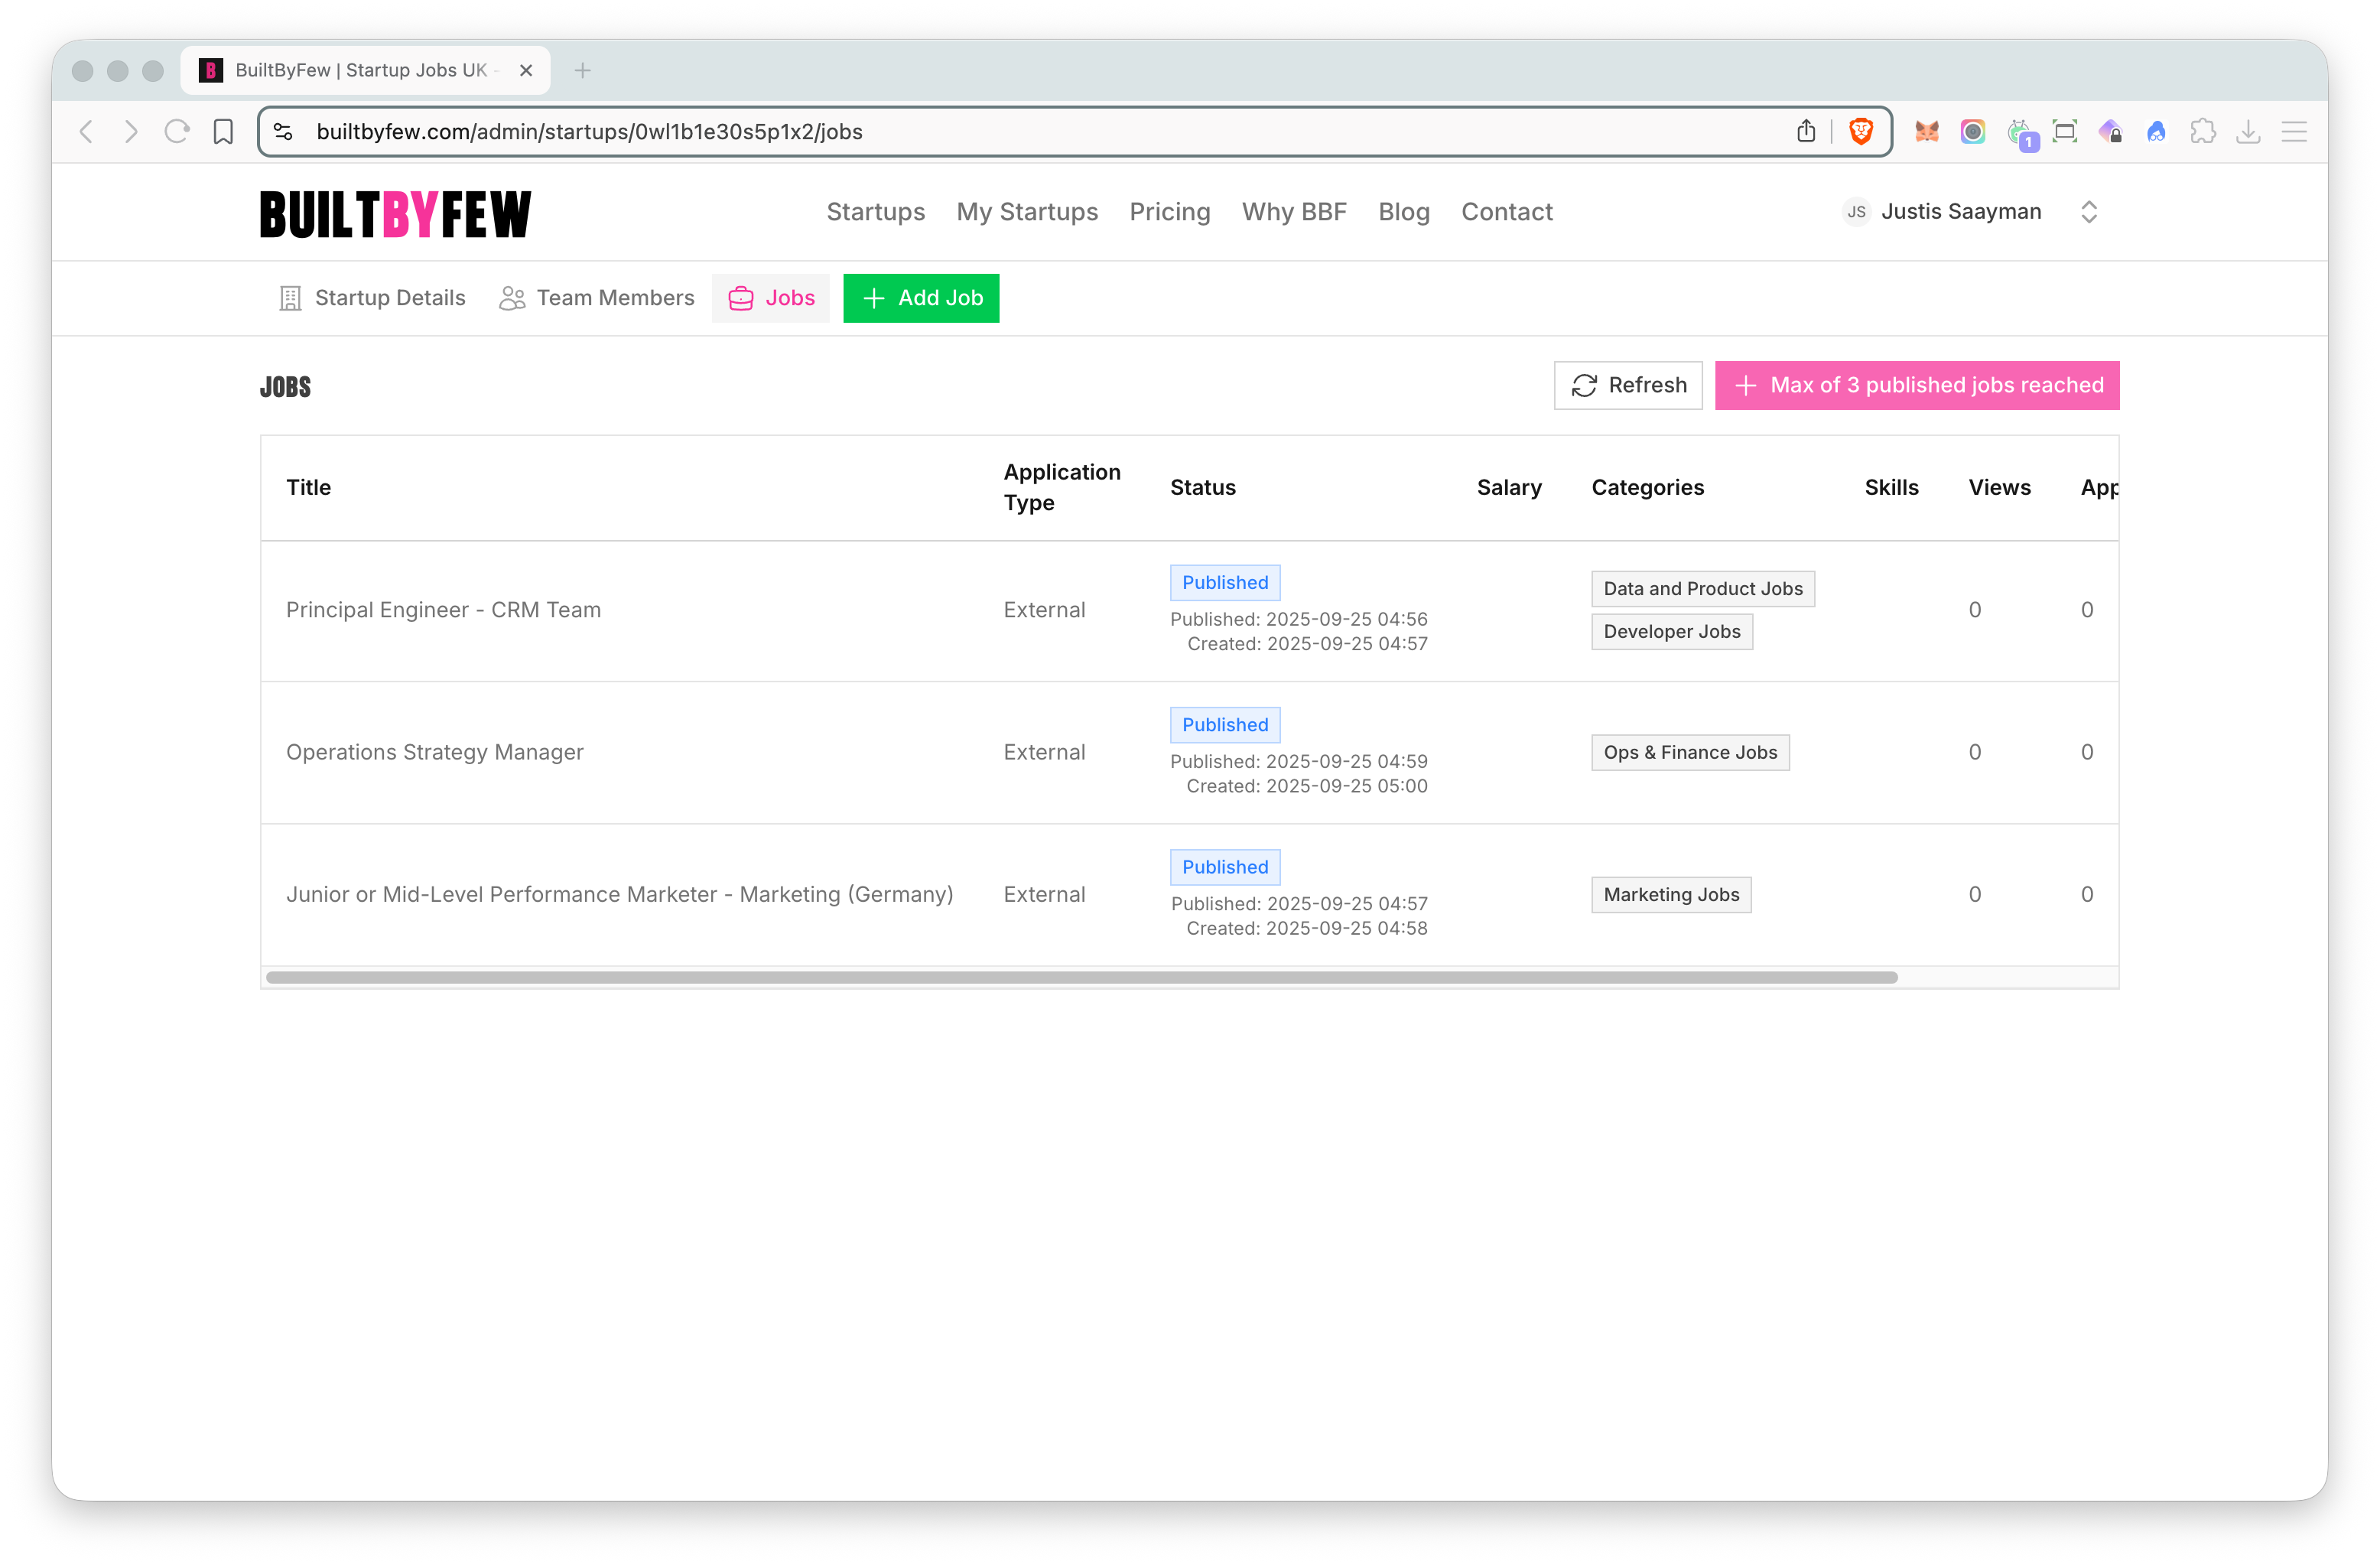Click the Published badge on Operations Strategy Manager
This screenshot has height=1565, width=2380.
[x=1224, y=724]
